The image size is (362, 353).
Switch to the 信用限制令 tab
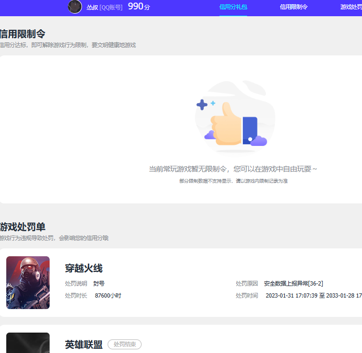point(294,7)
